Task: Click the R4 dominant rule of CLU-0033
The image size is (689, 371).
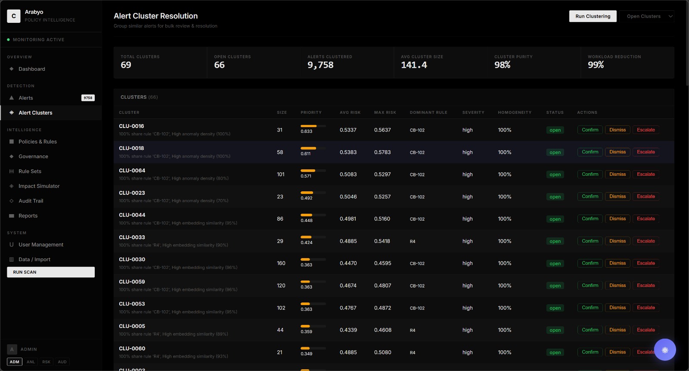Action: (413, 242)
